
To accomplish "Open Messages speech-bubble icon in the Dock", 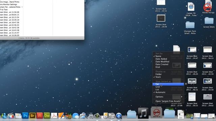I will coord(76,116).
